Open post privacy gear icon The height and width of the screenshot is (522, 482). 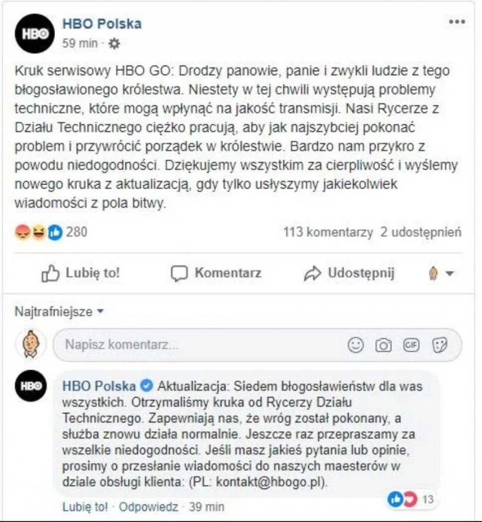(x=114, y=43)
